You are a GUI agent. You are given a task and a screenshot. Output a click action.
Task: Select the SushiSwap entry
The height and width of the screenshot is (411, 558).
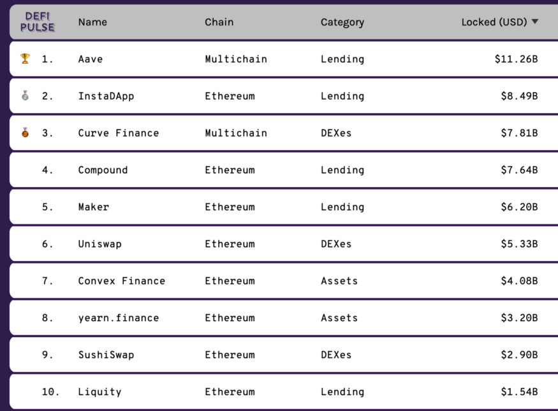[105, 355]
